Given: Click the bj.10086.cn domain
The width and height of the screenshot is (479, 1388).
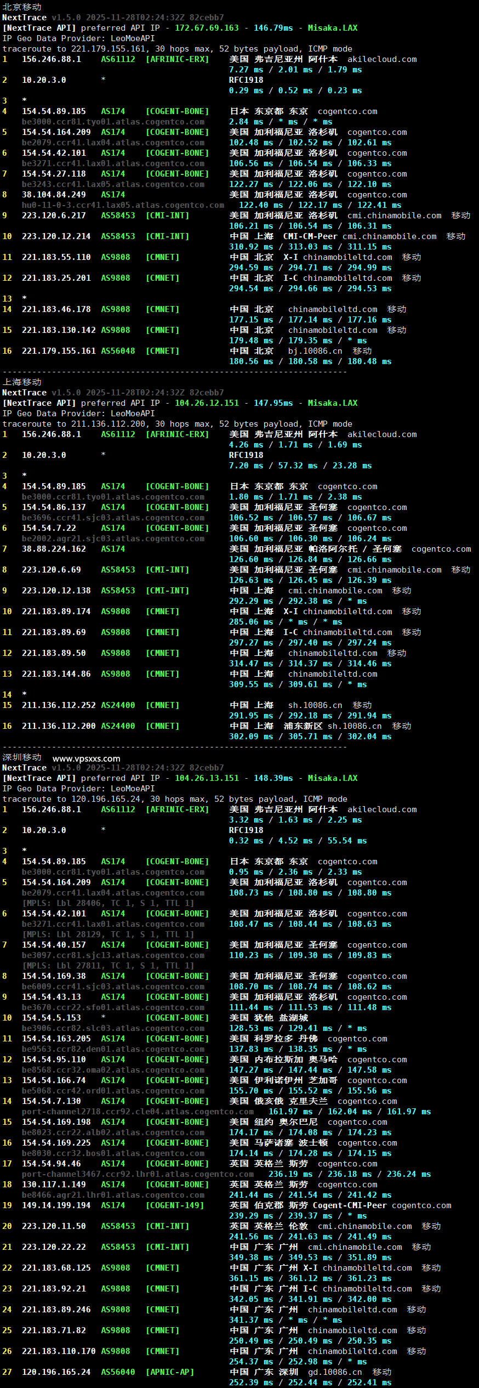Looking at the screenshot, I should [315, 351].
